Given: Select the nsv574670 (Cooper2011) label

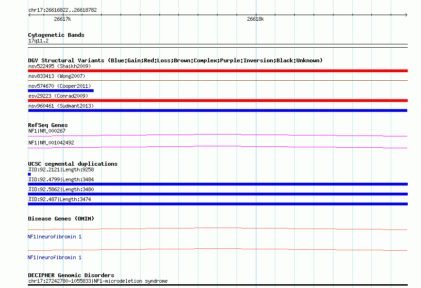Looking at the screenshot, I should coord(60,86).
